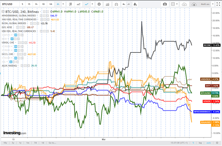Collapse the legend with minus box
222x146 pixels.
coord(3,12)
